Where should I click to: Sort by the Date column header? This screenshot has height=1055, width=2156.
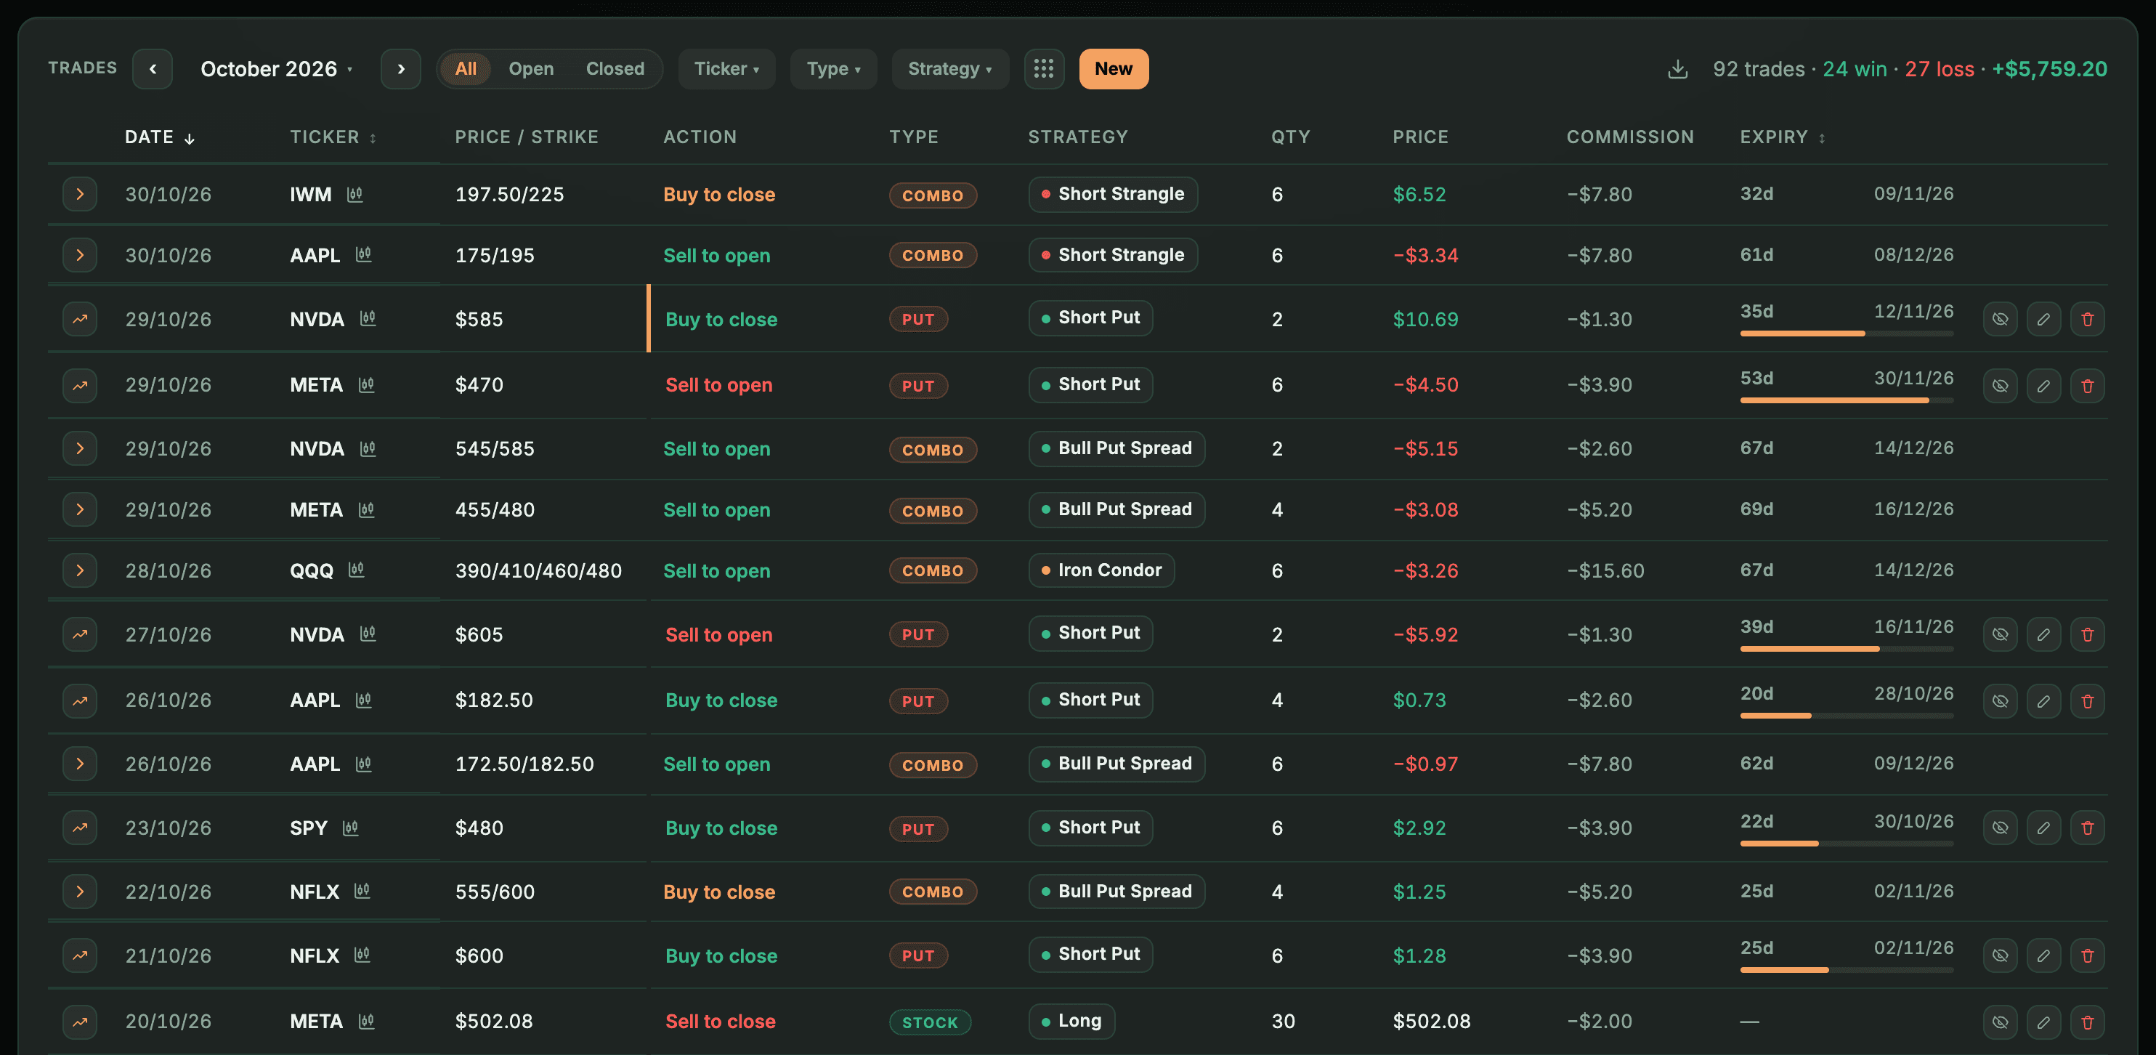[160, 137]
